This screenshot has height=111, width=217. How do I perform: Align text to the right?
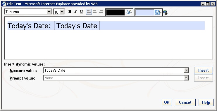pyautogui.click(x=101, y=12)
